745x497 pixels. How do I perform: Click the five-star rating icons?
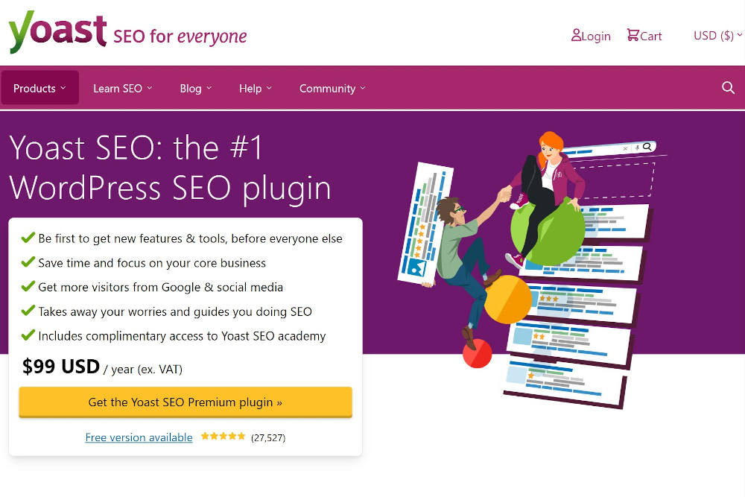(x=223, y=436)
